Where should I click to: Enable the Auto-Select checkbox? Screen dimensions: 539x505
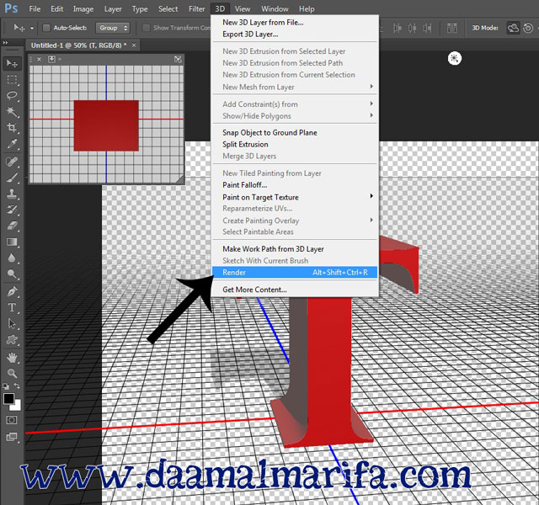coord(46,28)
